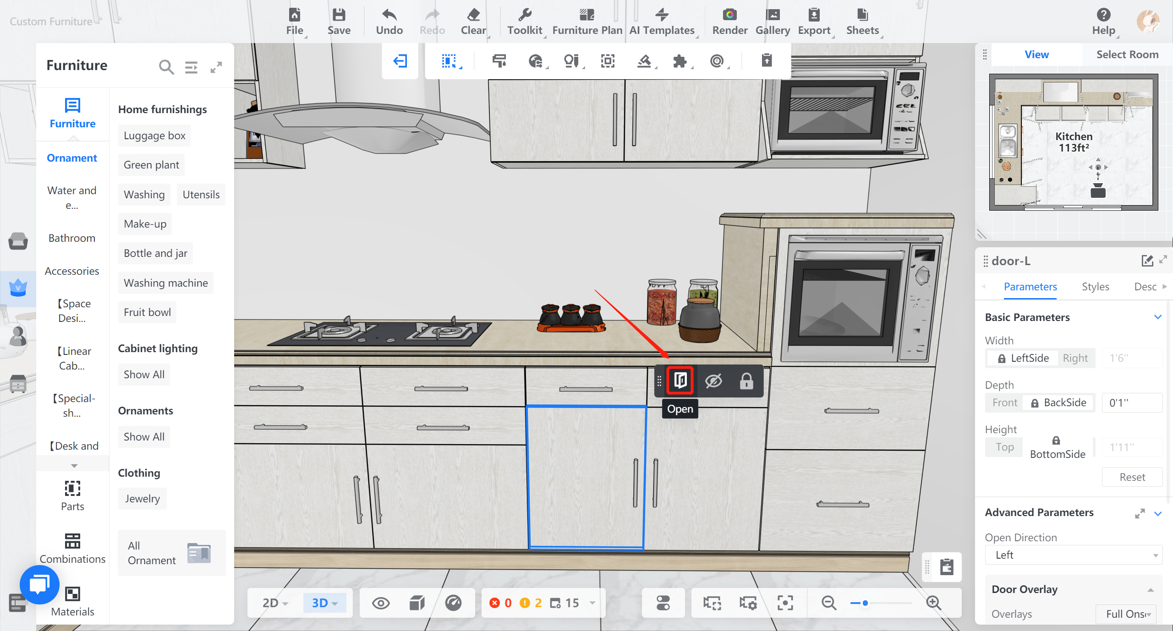This screenshot has height=631, width=1173.
Task: Select Right width anchor
Action: (1075, 358)
